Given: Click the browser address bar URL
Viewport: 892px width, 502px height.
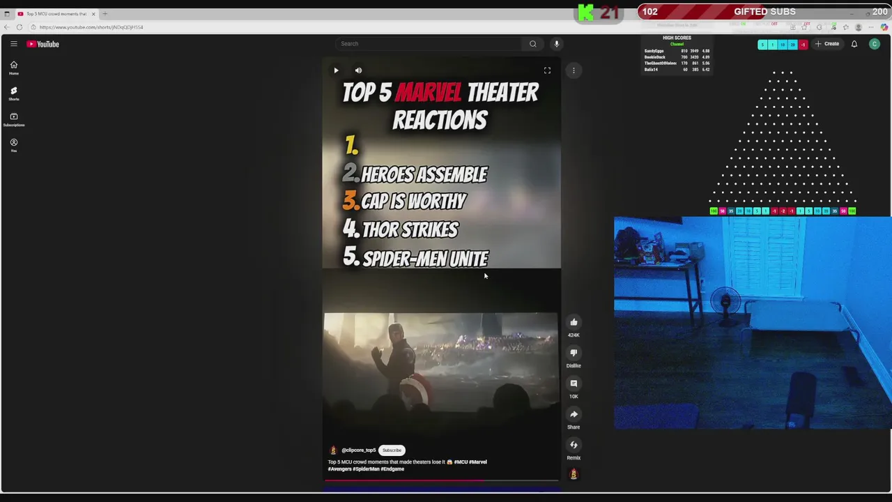Looking at the screenshot, I should 91,27.
